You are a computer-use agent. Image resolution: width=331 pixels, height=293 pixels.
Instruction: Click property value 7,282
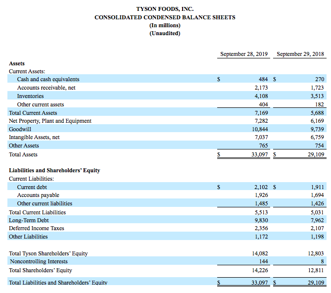pyautogui.click(x=261, y=121)
